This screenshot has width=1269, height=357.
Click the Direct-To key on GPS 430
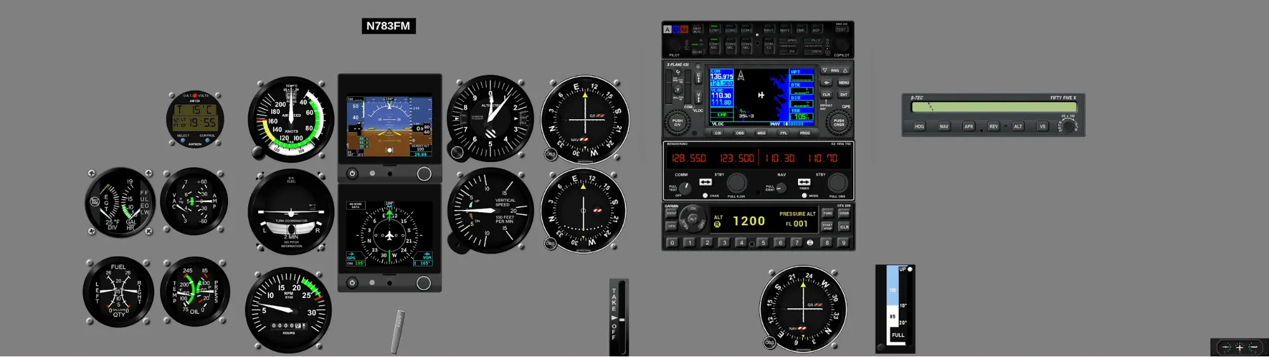[826, 82]
